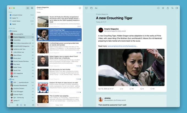The height and width of the screenshot is (113, 187).
Task: Open the FANGORIA feed
Action: (x=21, y=40)
